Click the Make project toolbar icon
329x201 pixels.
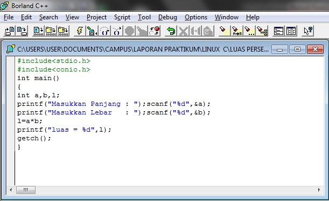pyautogui.click(x=51, y=31)
